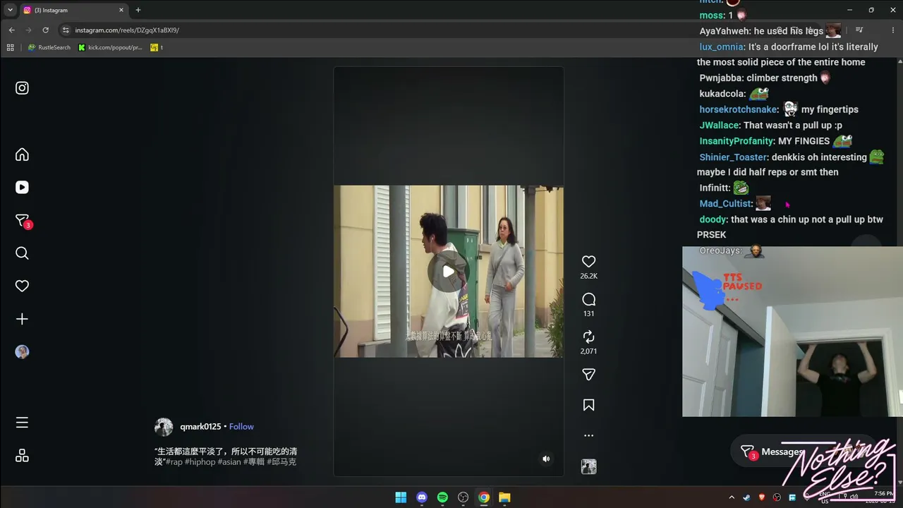Expand hidden system tray icons
The image size is (903, 508).
click(732, 497)
